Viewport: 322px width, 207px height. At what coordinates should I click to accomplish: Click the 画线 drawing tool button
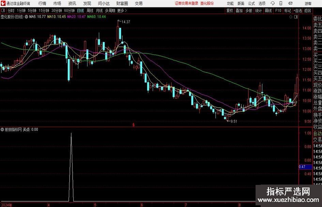pyautogui.click(x=268, y=11)
